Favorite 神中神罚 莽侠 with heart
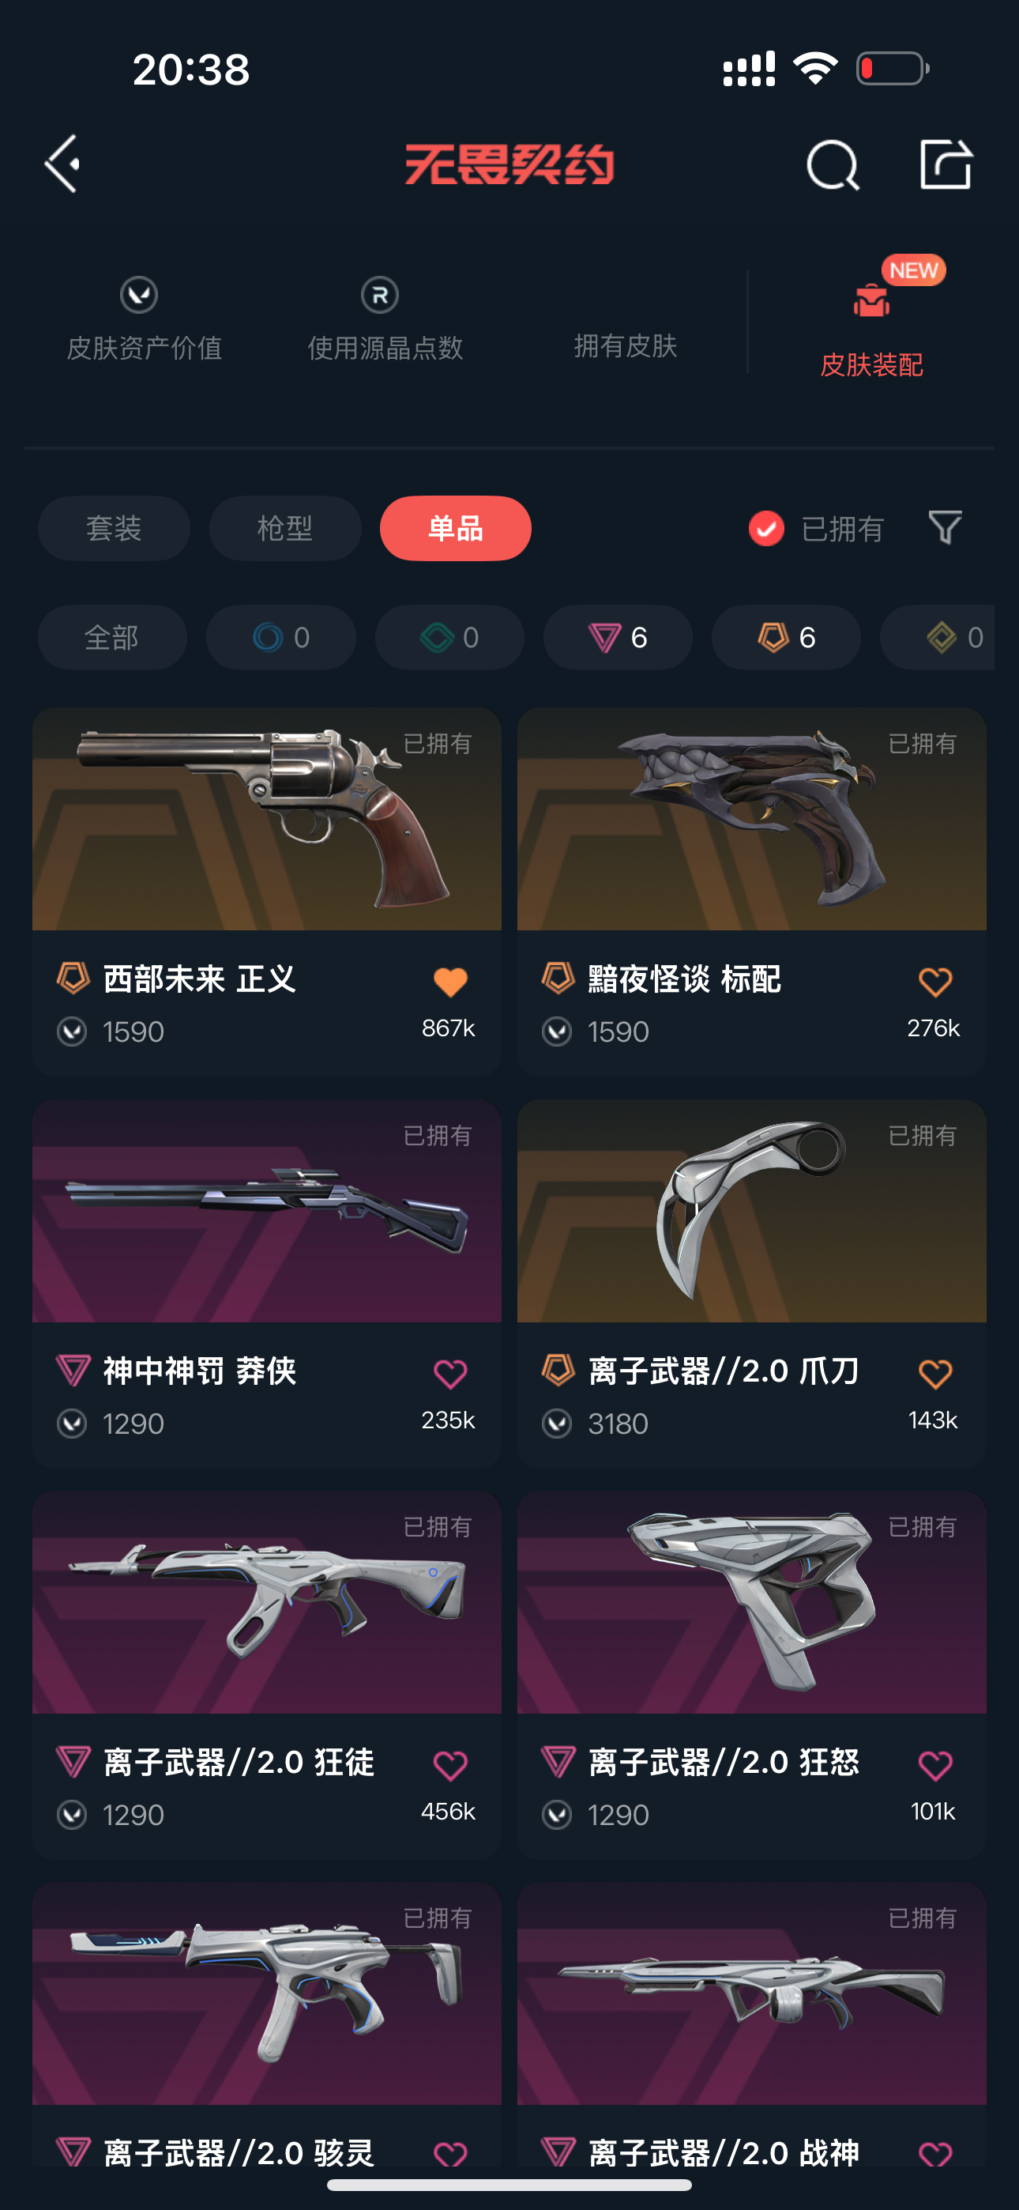Screen dimensions: 1019x2210 coord(449,1374)
